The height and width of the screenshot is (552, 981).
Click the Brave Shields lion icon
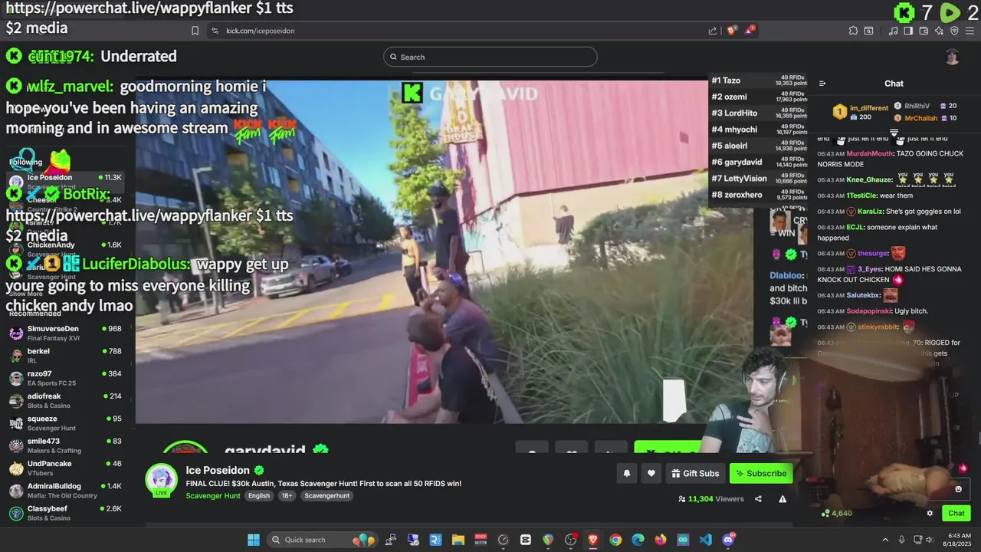tap(731, 31)
